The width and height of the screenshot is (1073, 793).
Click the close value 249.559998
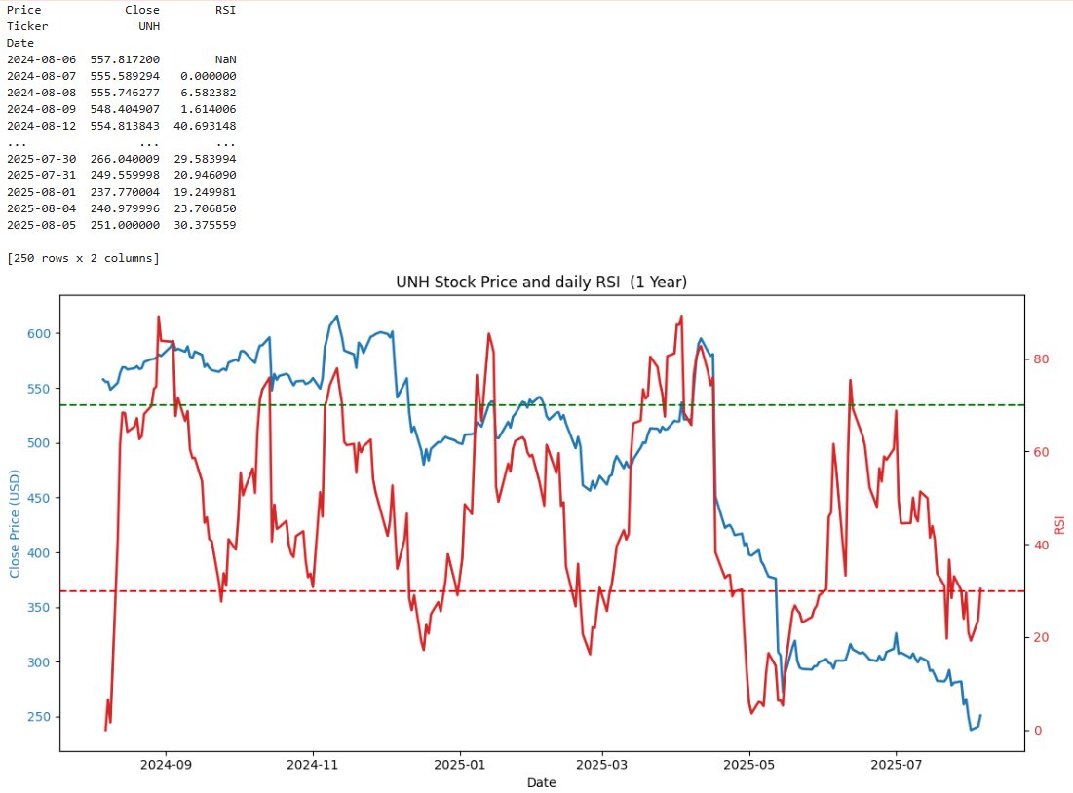pyautogui.click(x=125, y=175)
